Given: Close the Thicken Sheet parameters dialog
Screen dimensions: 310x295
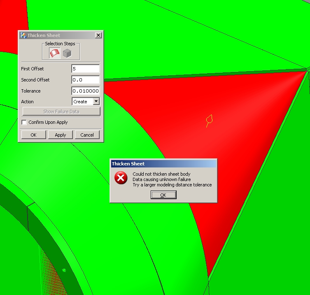Looking at the screenshot, I should (98, 35).
